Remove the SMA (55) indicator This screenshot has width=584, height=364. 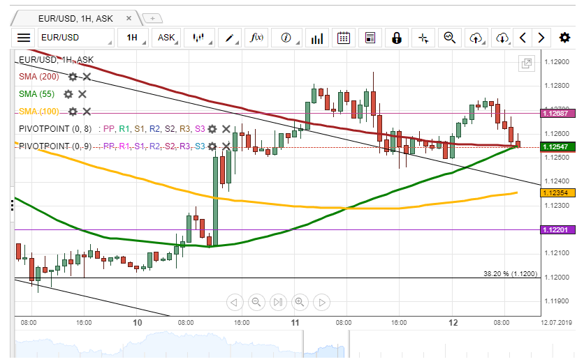tap(82, 94)
